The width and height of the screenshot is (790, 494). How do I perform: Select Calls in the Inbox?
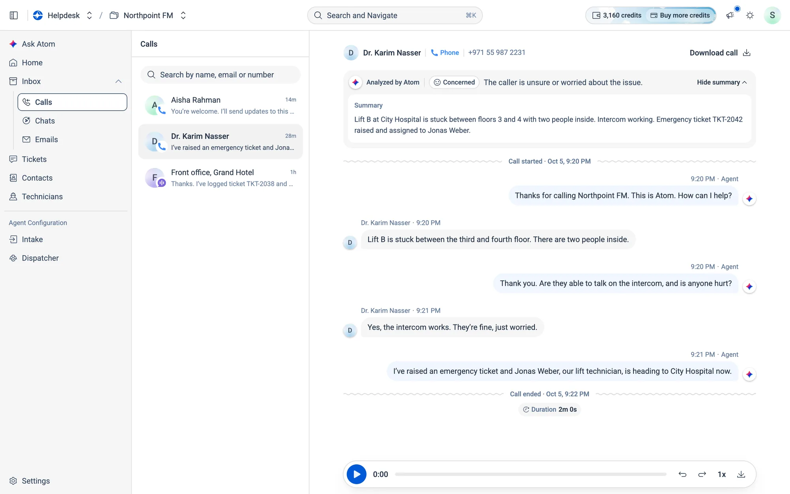(x=72, y=102)
